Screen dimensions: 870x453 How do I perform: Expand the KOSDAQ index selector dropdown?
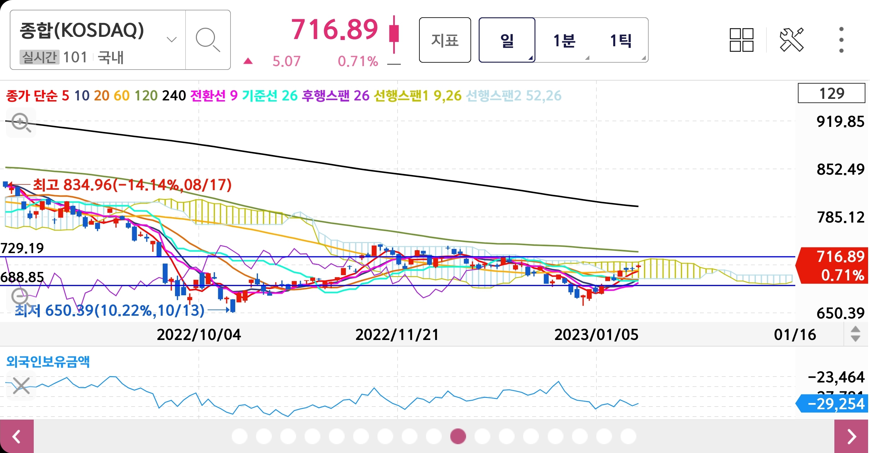tap(172, 40)
